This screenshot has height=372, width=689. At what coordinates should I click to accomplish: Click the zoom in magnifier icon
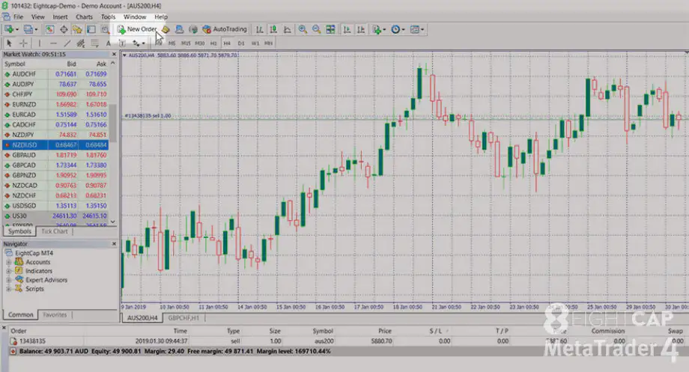pyautogui.click(x=303, y=29)
